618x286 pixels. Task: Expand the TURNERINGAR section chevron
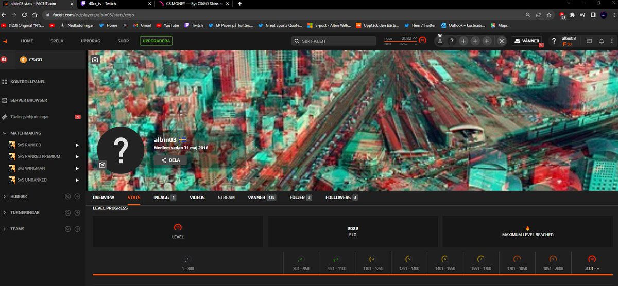pos(4,212)
